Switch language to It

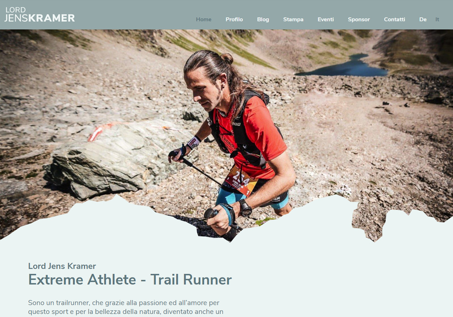[x=437, y=19]
